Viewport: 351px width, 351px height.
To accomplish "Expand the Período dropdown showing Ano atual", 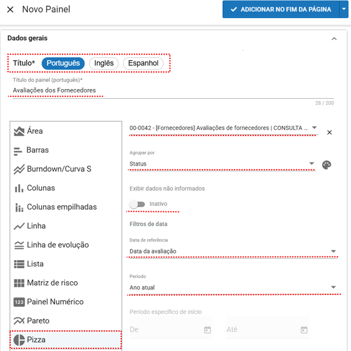I will point(232,287).
